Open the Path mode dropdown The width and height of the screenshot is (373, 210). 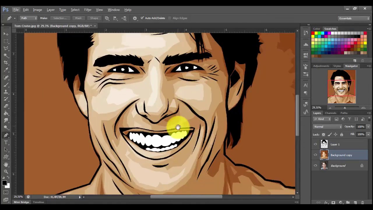(x=29, y=18)
